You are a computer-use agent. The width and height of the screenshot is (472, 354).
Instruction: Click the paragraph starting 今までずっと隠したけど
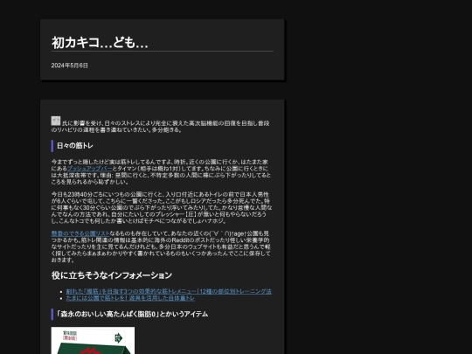tap(161, 172)
